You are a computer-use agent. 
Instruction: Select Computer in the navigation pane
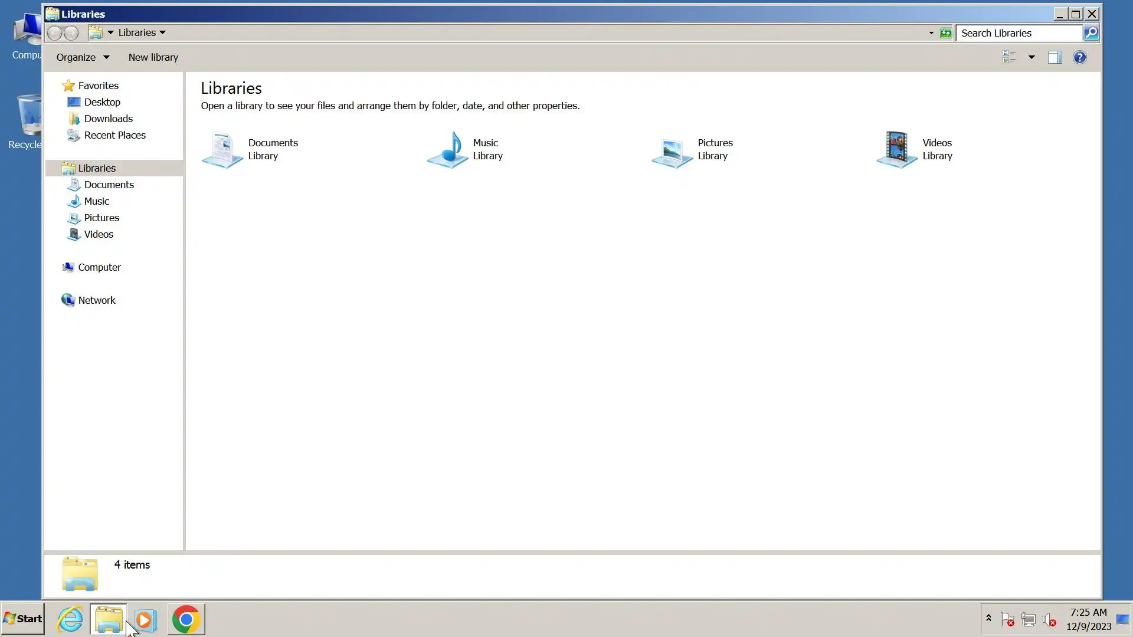[x=99, y=267]
